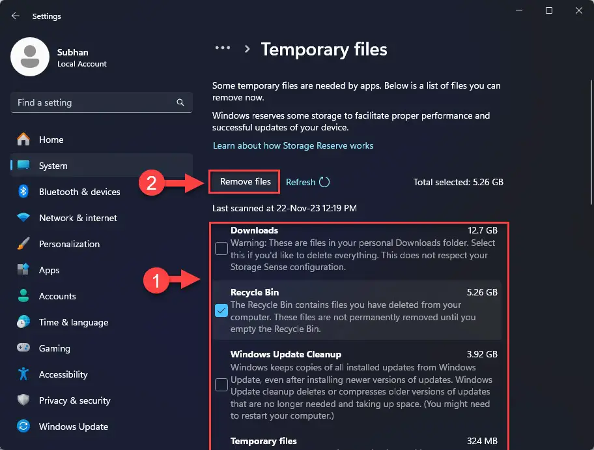
Task: Focus the Find a setting search box
Action: (102, 102)
